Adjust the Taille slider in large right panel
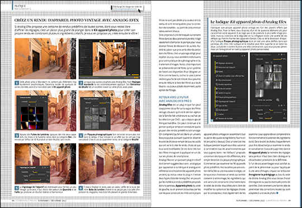The width and height of the screenshot is (302, 208). tap(273, 118)
